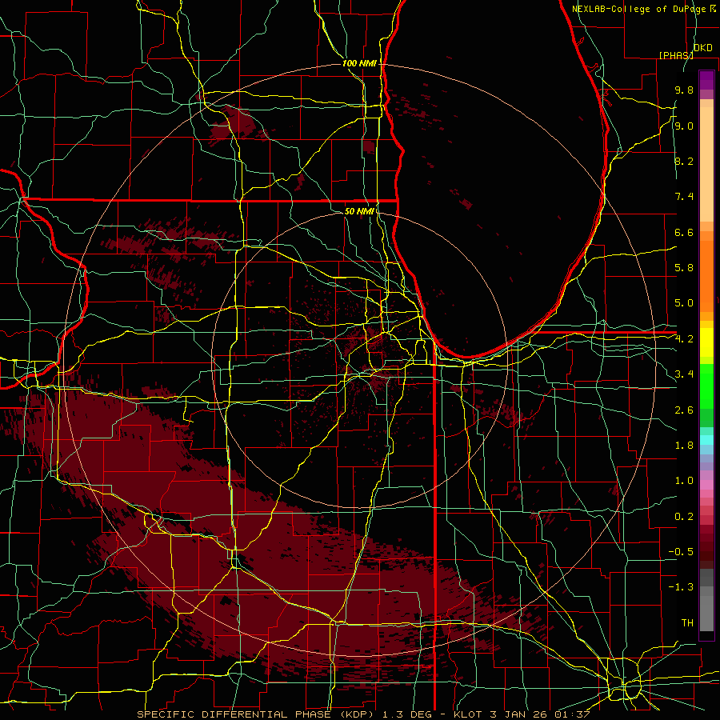The width and height of the screenshot is (720, 720).
Task: Click the 1.8 scale value
Action: point(684,446)
